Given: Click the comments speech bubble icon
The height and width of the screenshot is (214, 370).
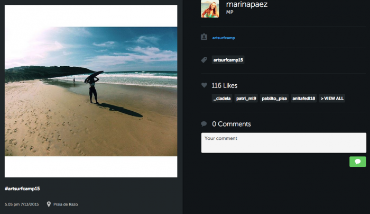Looking at the screenshot, I should pos(204,123).
